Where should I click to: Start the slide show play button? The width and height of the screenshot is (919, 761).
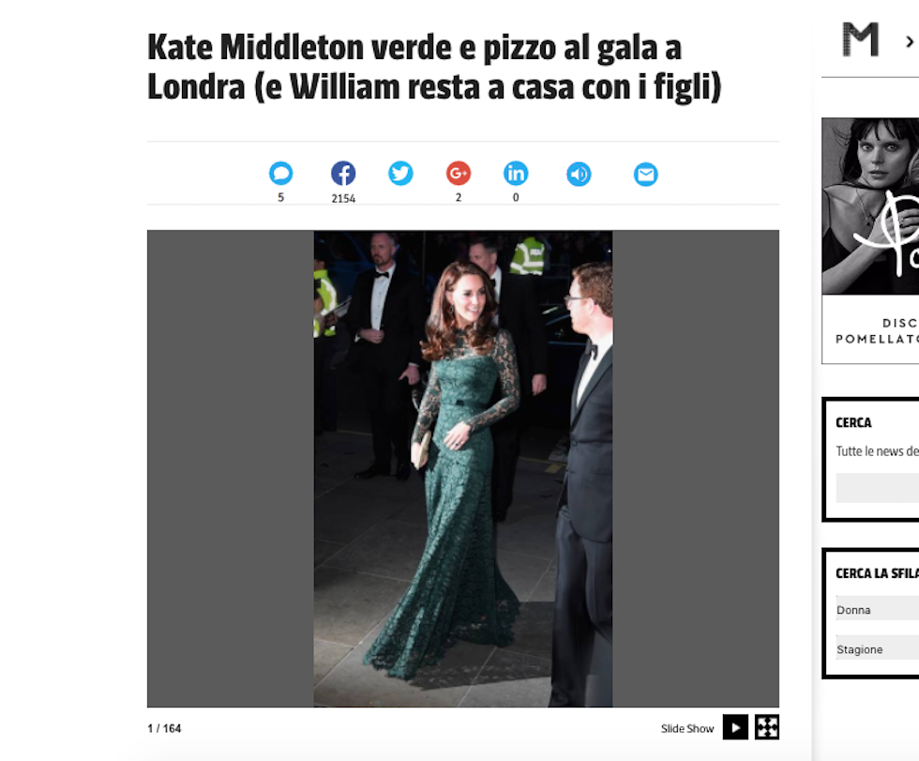tap(735, 727)
